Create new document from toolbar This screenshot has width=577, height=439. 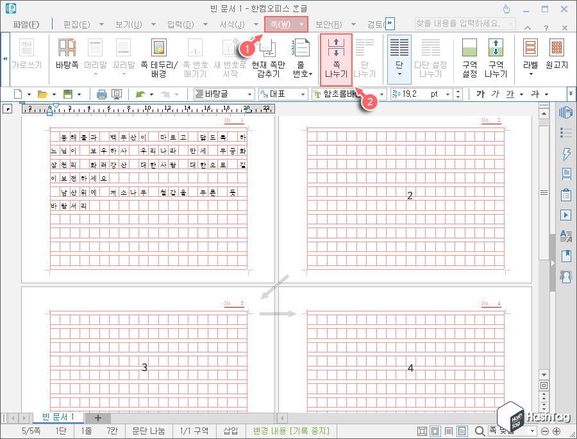(18, 94)
